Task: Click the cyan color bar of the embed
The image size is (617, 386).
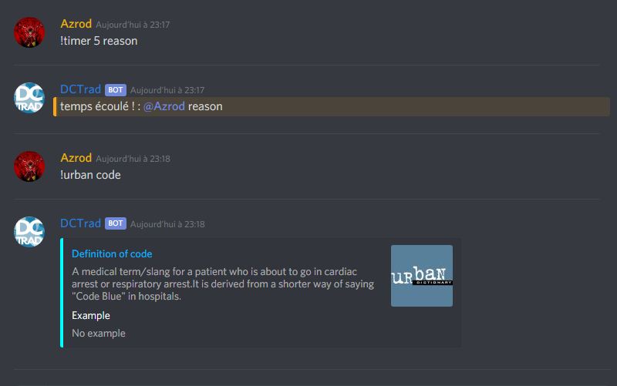Action: [62, 293]
